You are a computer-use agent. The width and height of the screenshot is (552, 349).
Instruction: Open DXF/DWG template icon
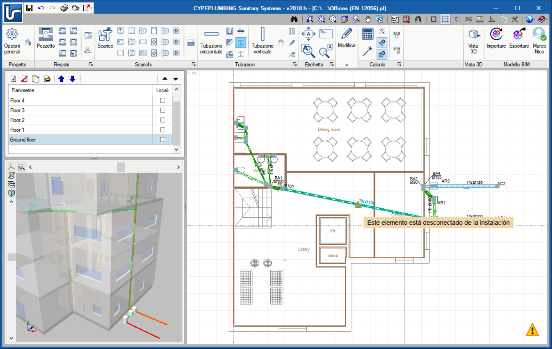tap(395, 19)
